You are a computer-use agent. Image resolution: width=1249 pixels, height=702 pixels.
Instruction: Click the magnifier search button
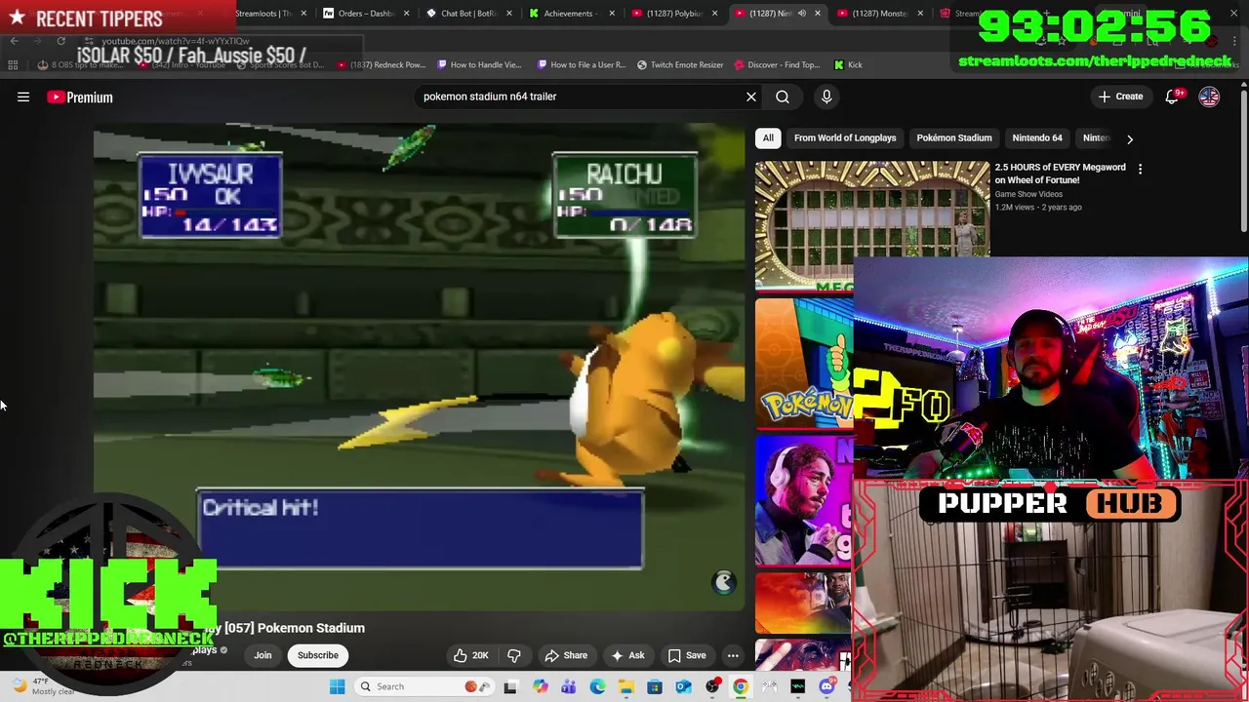[783, 97]
